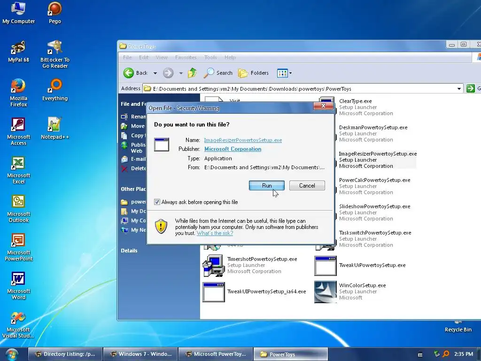
Task: Open the Address bar dropdown
Action: point(459,89)
